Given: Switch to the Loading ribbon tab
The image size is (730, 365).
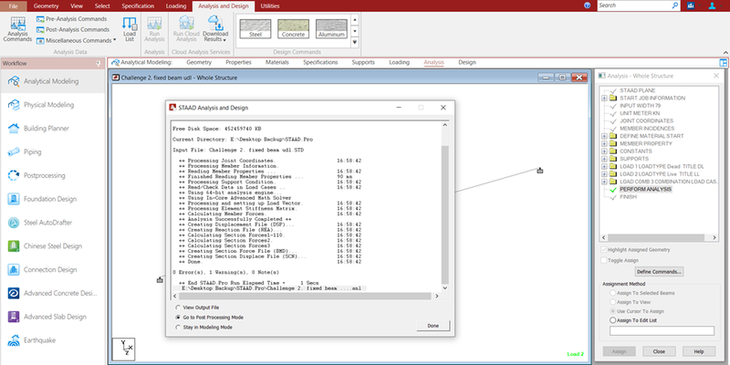Looking at the screenshot, I should [176, 6].
